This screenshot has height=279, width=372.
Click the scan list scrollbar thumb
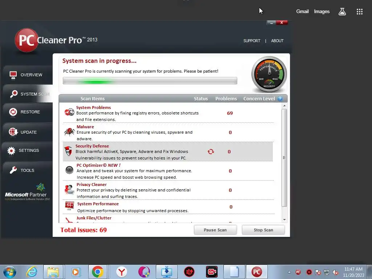click(x=284, y=158)
